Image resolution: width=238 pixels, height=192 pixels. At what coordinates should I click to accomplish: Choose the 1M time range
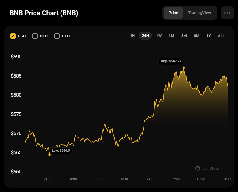171,36
